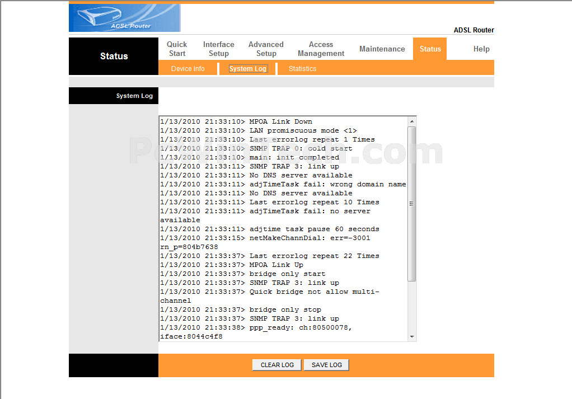Click the ADSL Router title text
572x399 pixels.
click(x=473, y=30)
